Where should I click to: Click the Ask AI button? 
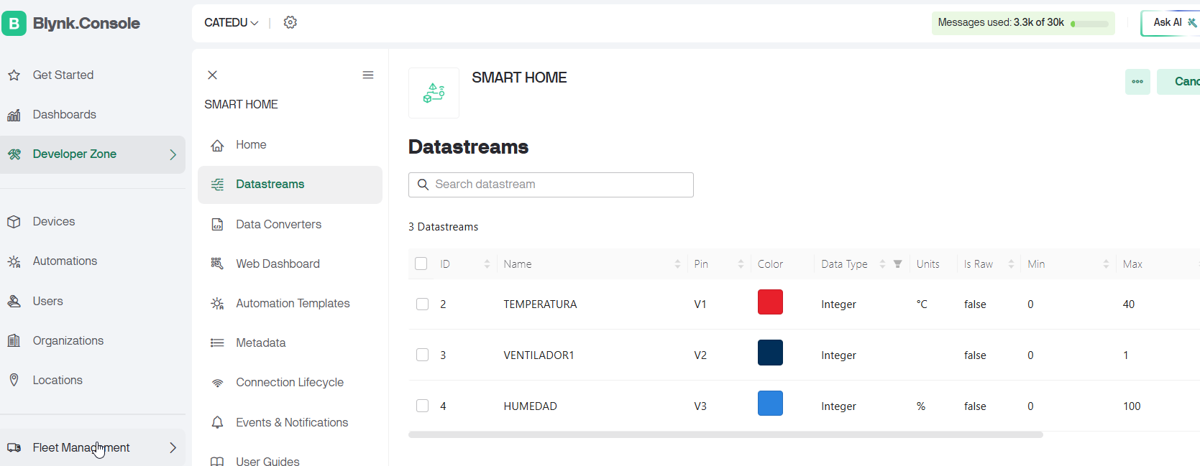[1172, 22]
